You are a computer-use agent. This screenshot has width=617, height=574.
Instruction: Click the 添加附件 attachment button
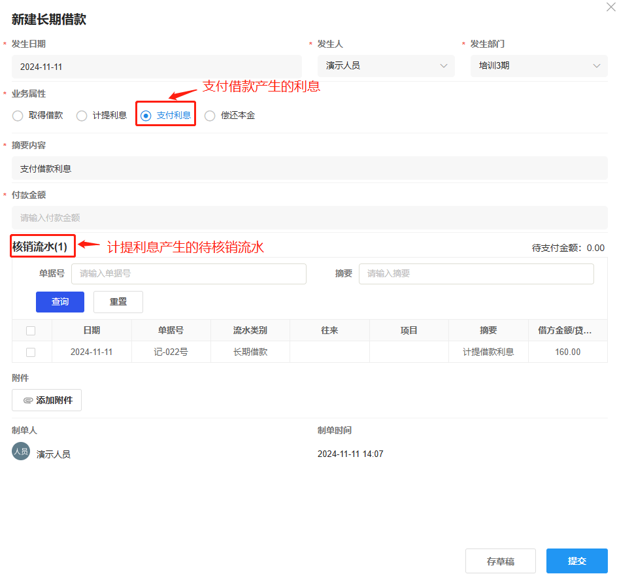click(x=46, y=399)
